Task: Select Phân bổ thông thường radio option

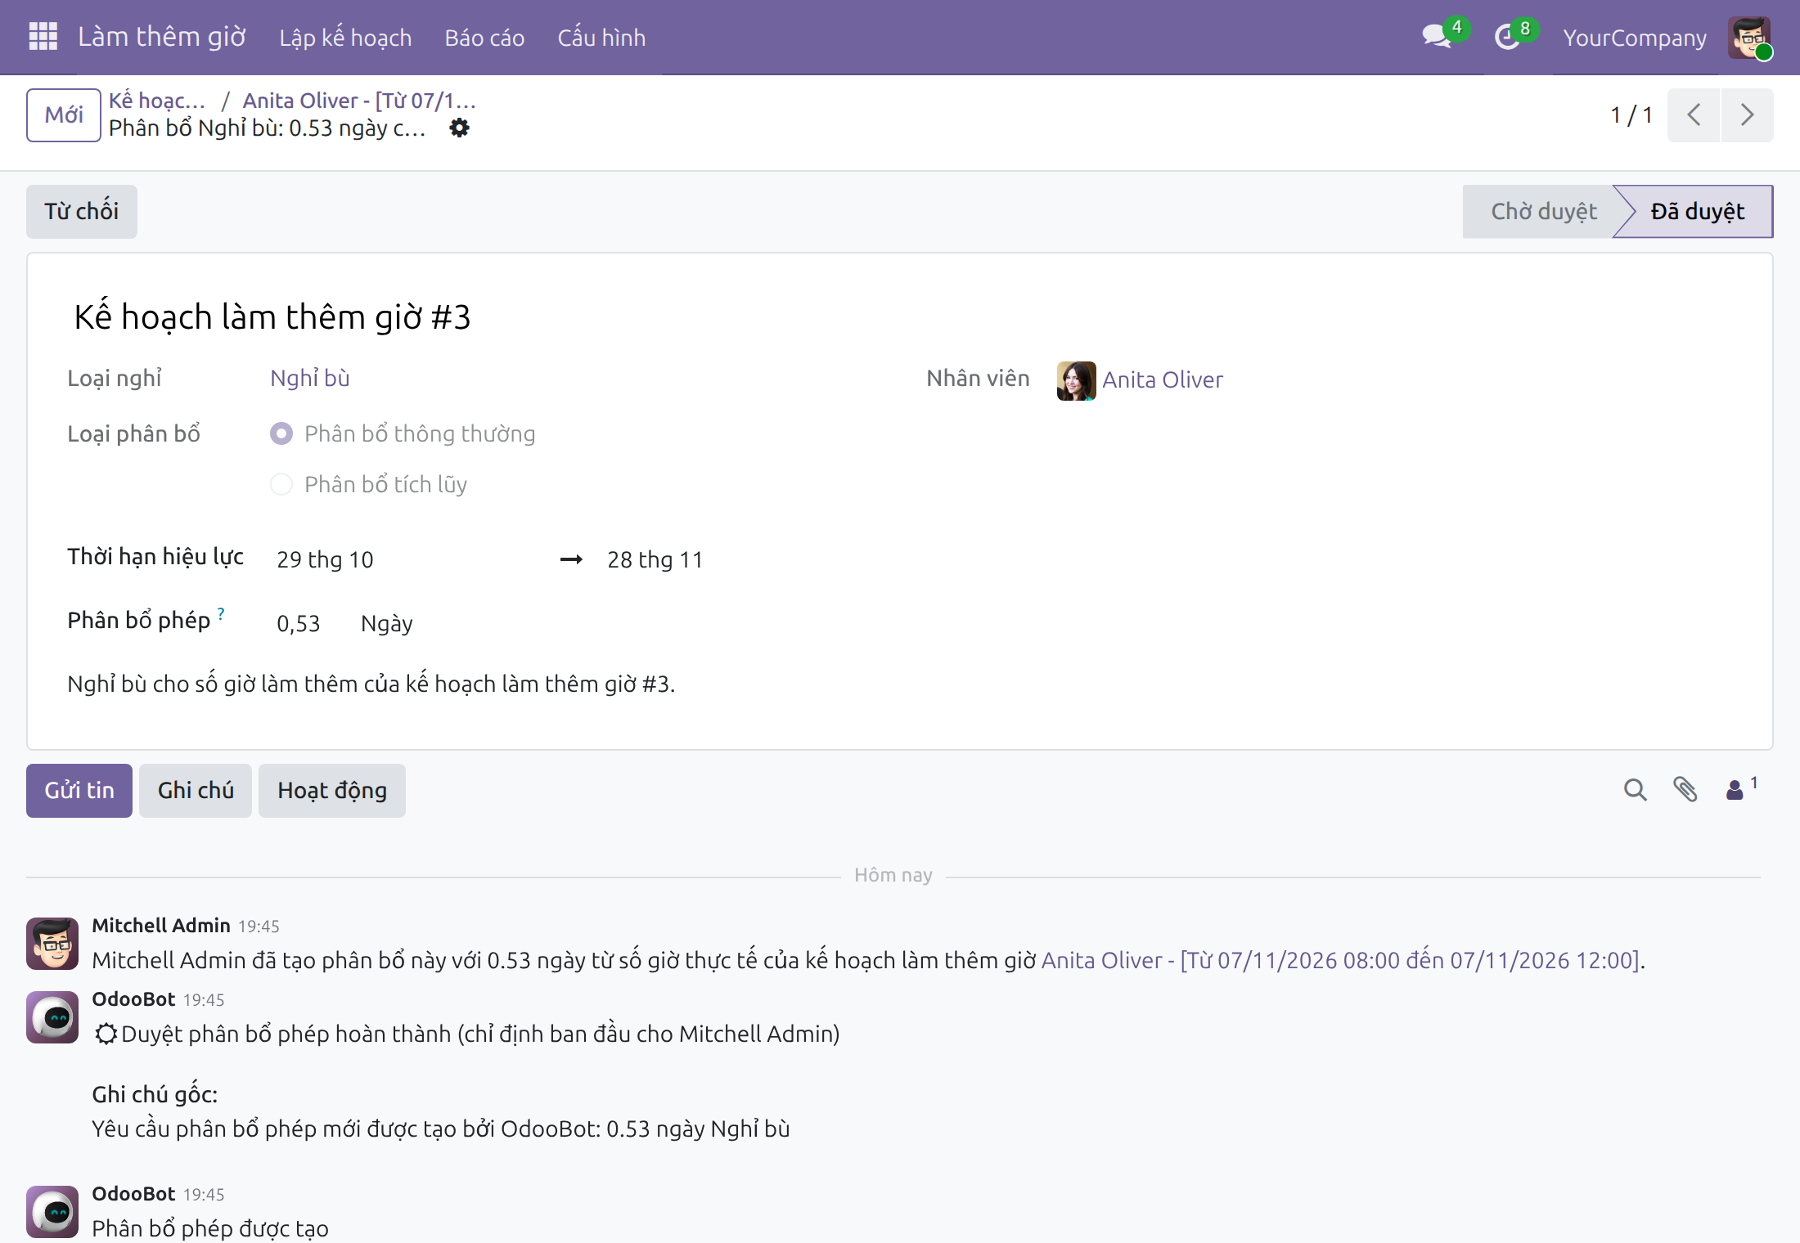Action: point(281,433)
